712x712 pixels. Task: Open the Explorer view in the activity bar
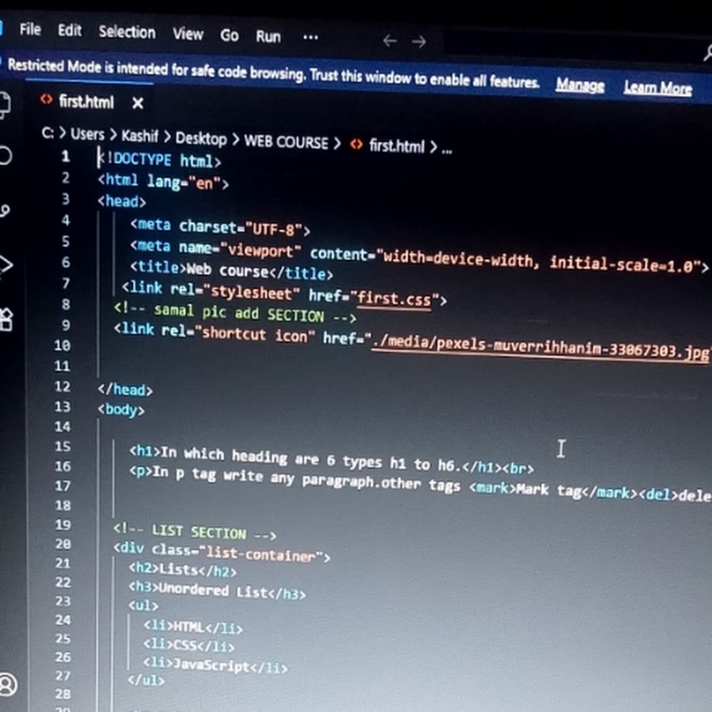(4, 104)
